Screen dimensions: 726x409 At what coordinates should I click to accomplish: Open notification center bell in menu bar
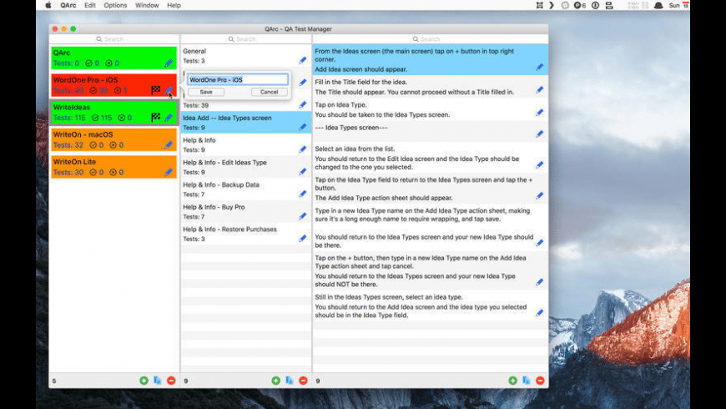pyautogui.click(x=658, y=6)
